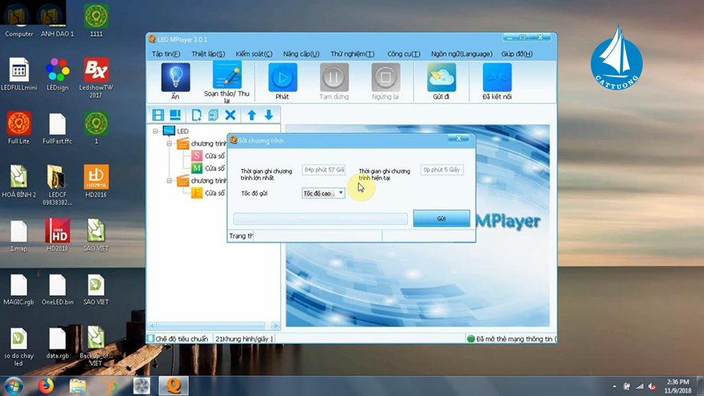Collapse the first chương trình node
Viewport: 704px width, 396px height.
[169, 144]
